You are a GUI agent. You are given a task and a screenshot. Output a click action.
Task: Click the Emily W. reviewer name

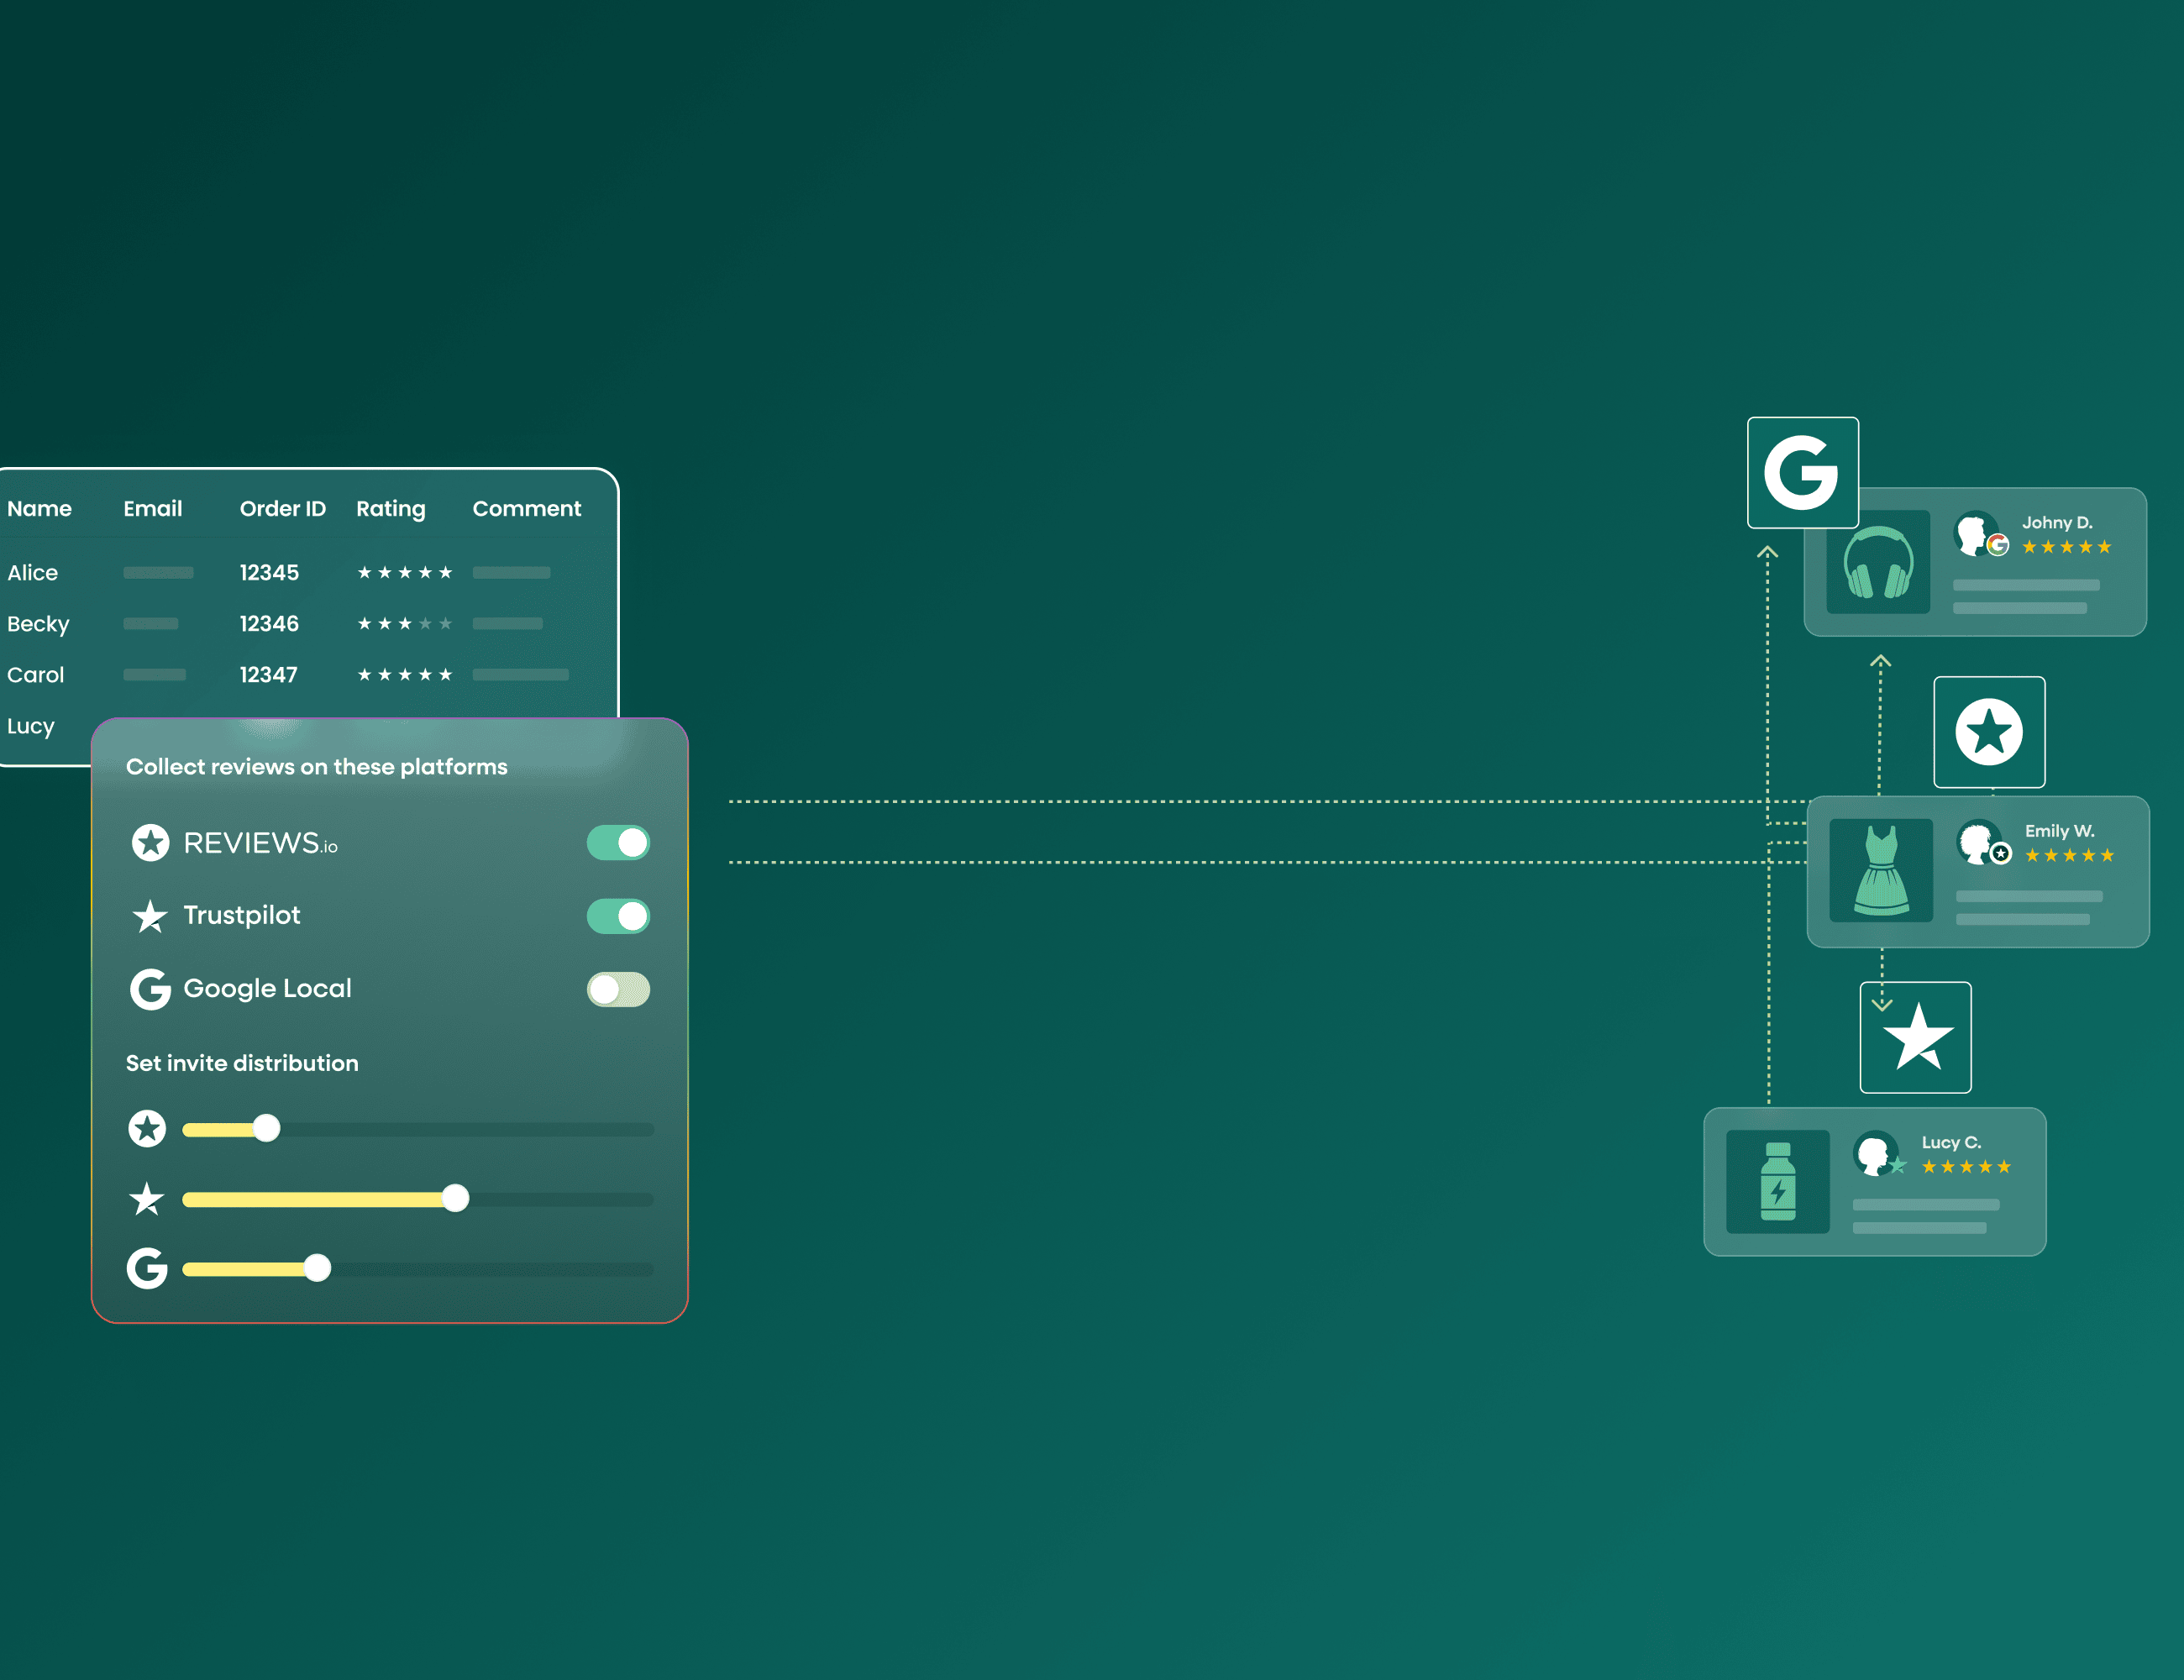pyautogui.click(x=2060, y=831)
